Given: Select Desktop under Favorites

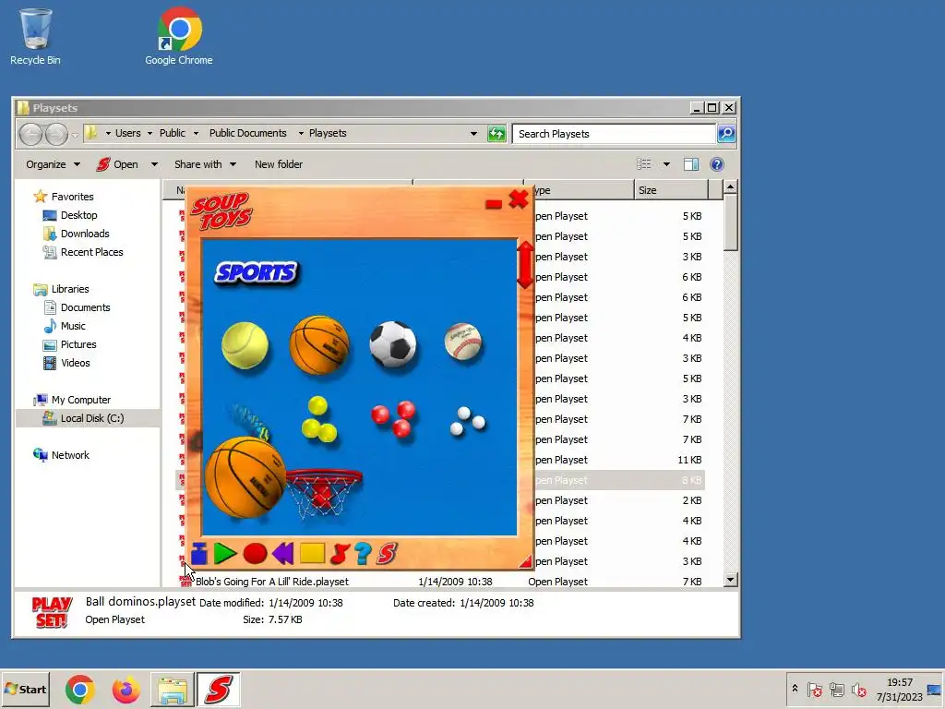Looking at the screenshot, I should click(x=78, y=215).
